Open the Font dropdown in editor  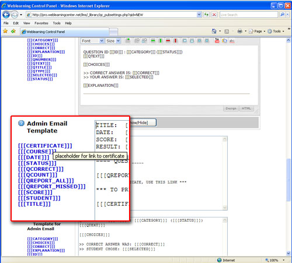92,41
